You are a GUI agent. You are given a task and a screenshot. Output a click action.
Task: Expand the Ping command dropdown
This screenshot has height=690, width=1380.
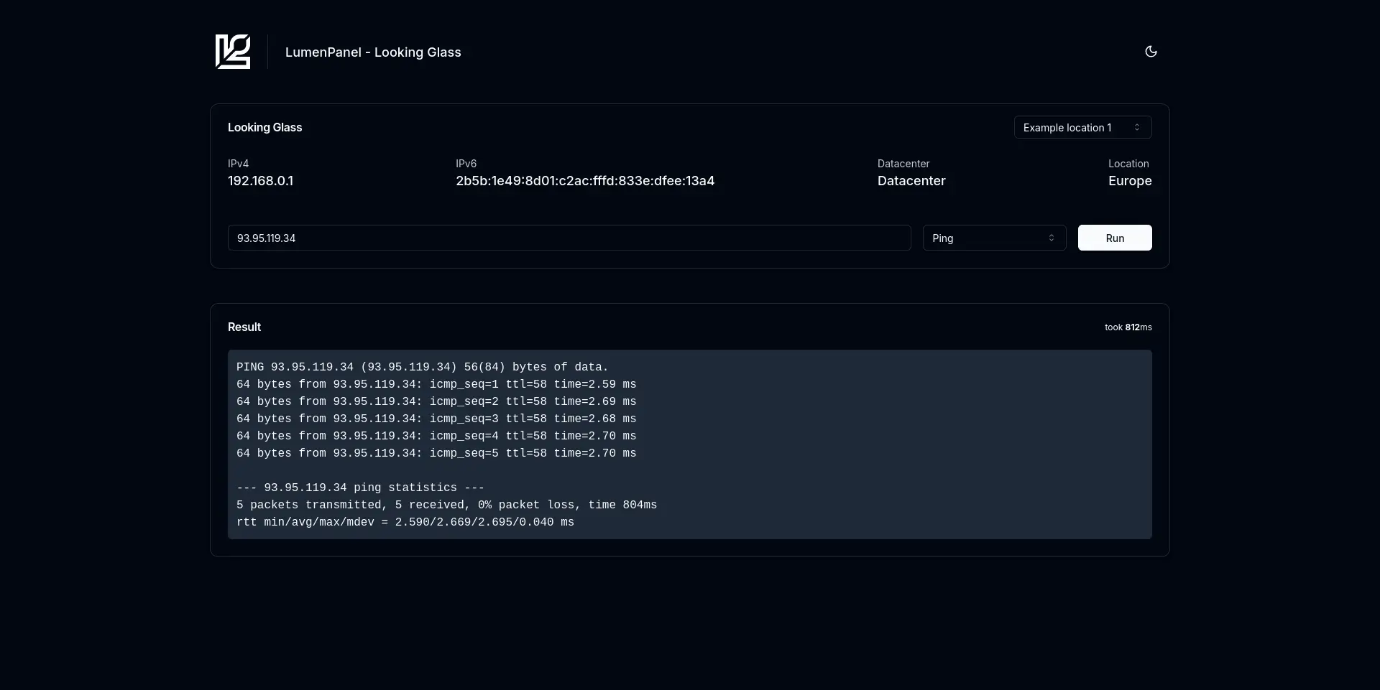pyautogui.click(x=986, y=238)
